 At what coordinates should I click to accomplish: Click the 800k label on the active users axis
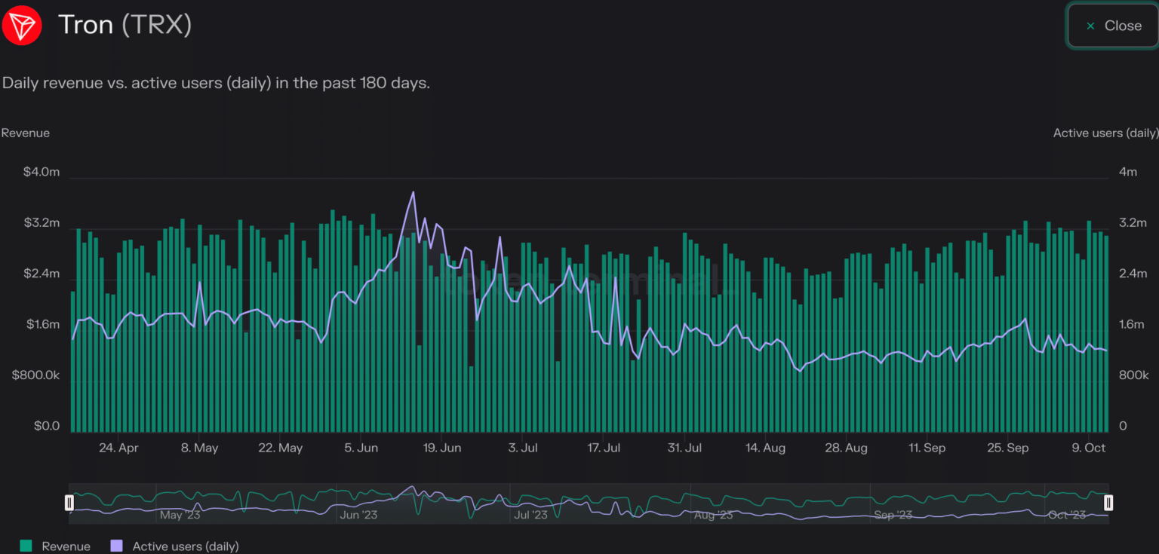(1133, 375)
